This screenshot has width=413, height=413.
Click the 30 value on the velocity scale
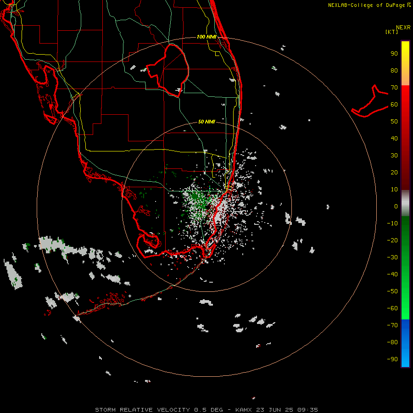[x=394, y=156]
